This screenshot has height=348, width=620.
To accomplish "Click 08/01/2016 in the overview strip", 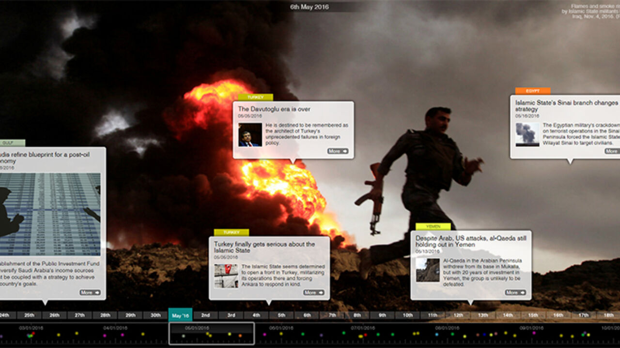I will 446,328.
